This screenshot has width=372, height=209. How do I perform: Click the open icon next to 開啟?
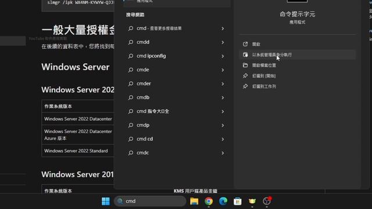click(x=245, y=44)
